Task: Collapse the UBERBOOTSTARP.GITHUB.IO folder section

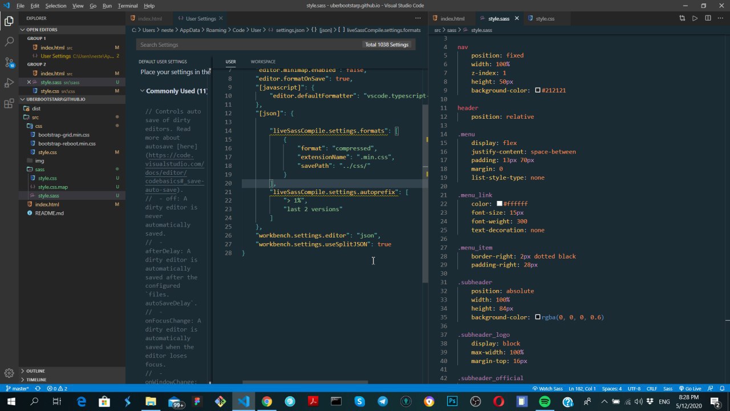Action: pos(72,99)
